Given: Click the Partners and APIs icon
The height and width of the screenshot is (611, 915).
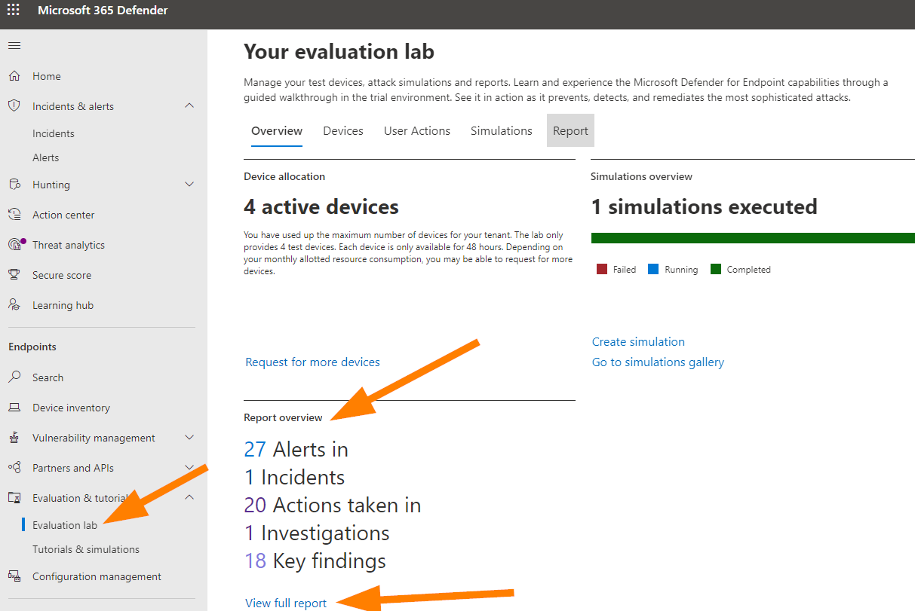Looking at the screenshot, I should click(x=14, y=468).
